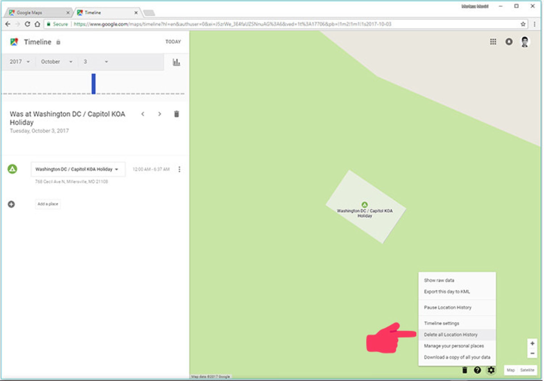Open the 2017 year dropdown
Image resolution: width=544 pixels, height=381 pixels.
tap(20, 62)
